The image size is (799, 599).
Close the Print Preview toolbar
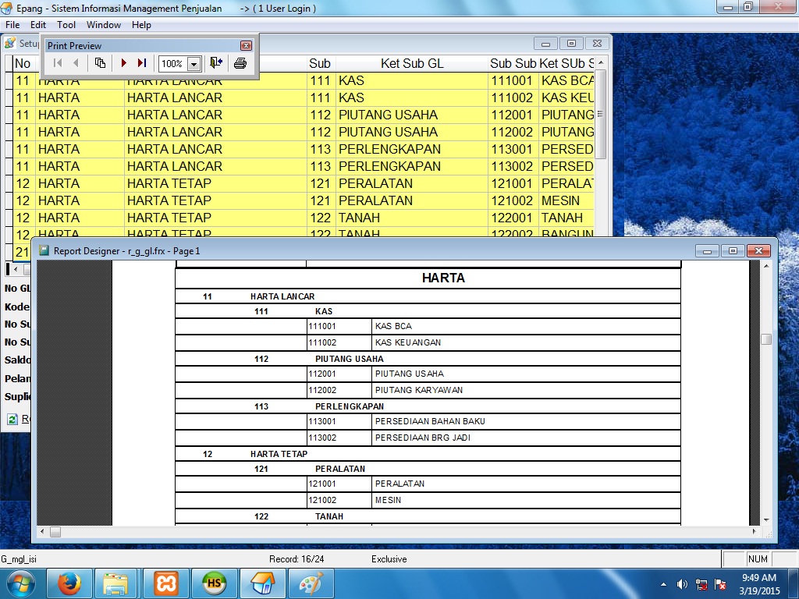tap(246, 46)
